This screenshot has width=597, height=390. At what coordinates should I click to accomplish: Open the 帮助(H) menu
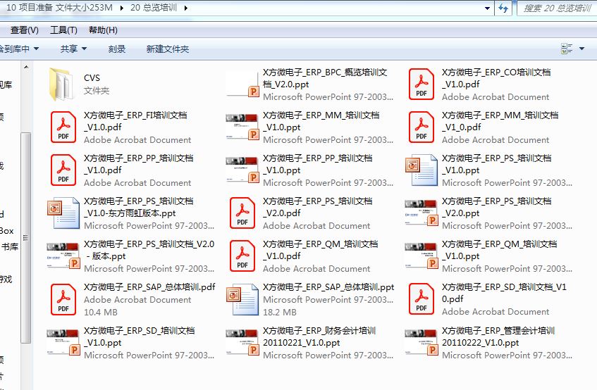click(103, 30)
